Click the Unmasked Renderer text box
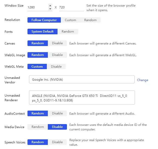The height and width of the screenshot is (149, 158). point(81,98)
